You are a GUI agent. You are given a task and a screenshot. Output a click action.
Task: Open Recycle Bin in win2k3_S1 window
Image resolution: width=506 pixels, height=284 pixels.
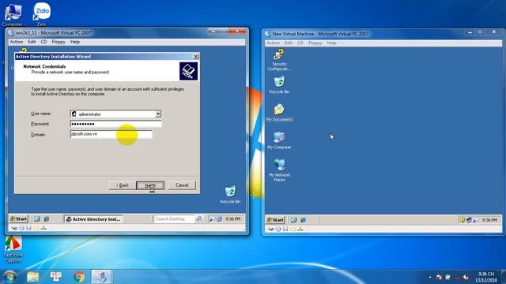(230, 195)
